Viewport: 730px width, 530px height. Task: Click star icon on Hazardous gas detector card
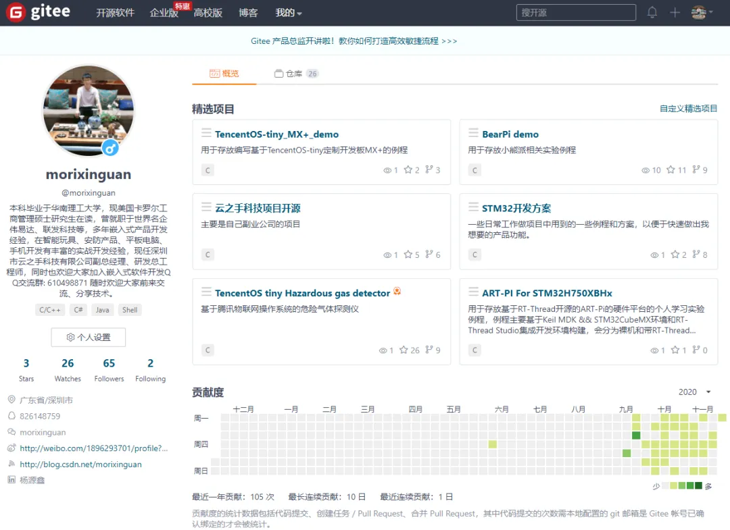404,350
